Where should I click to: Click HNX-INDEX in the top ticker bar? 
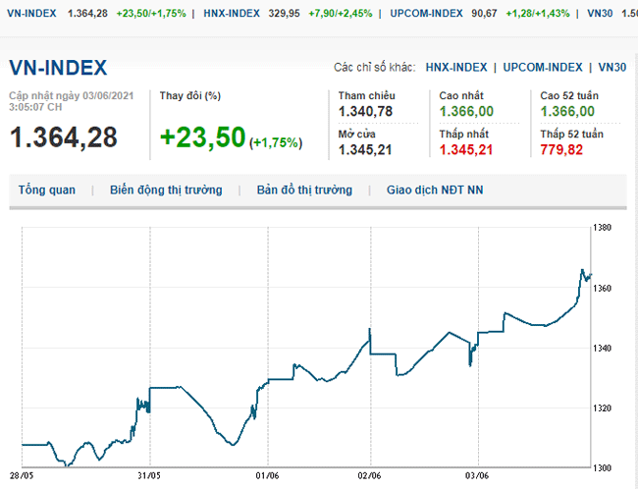[x=232, y=14]
